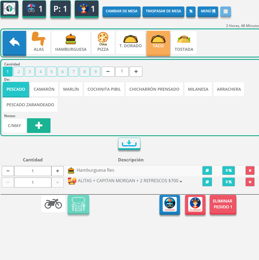Open the HAMBURGUESA category tab
The height and width of the screenshot is (260, 259).
coord(71,43)
